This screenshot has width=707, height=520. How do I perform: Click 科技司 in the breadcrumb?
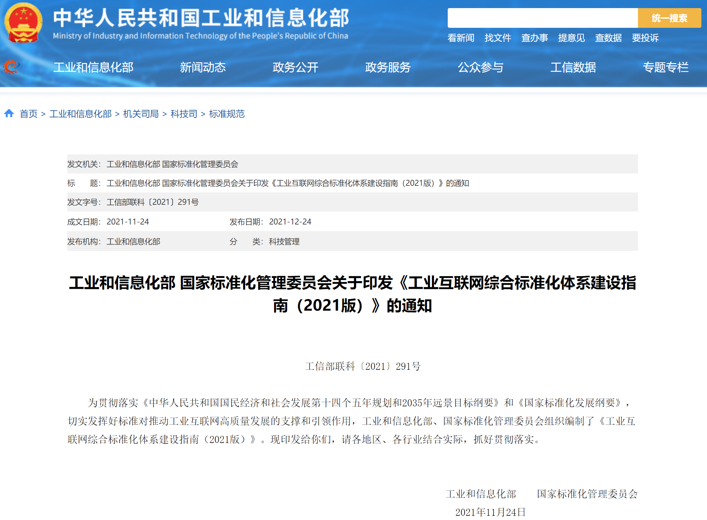184,114
